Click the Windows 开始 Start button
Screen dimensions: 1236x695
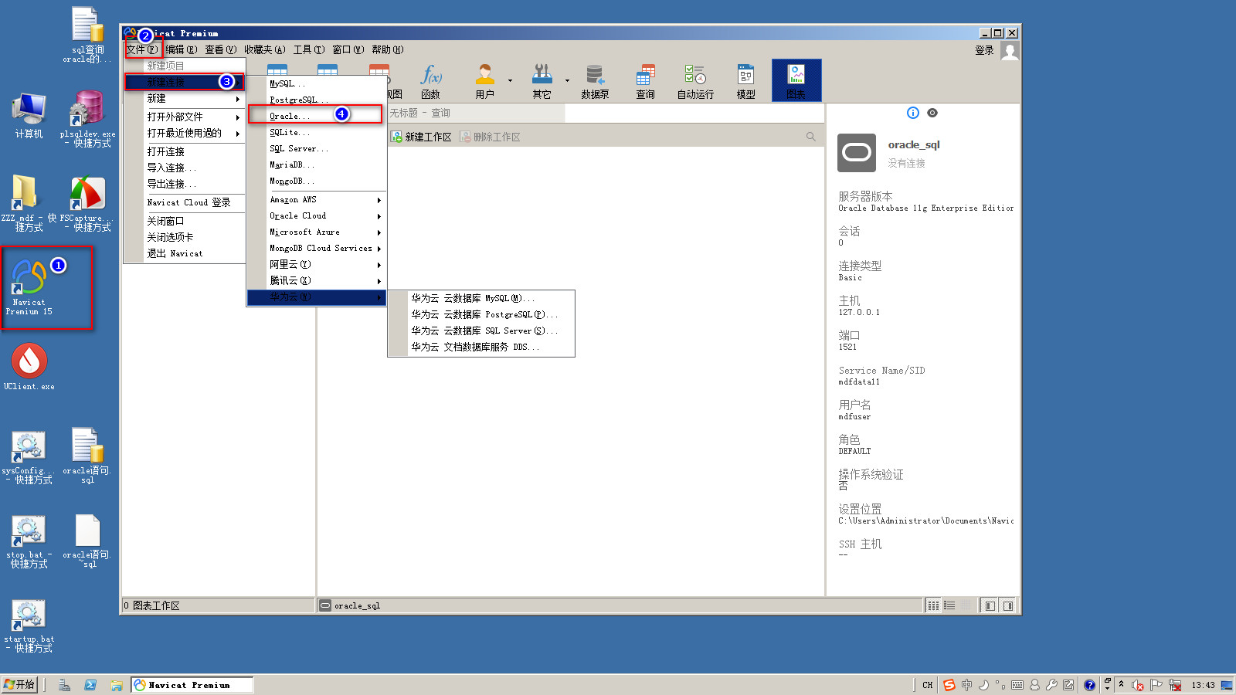(19, 684)
